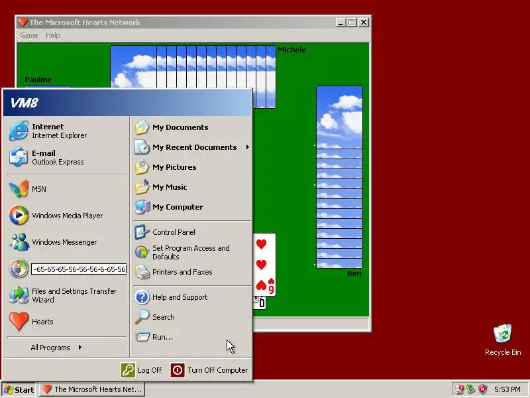Click Ben player name in Hearts
The width and height of the screenshot is (530, 398).
354,273
